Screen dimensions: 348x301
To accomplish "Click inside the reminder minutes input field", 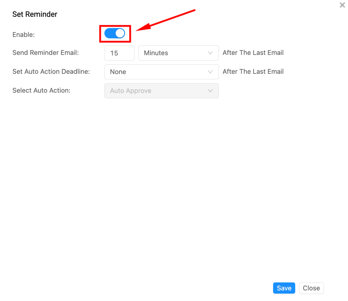I will 119,53.
